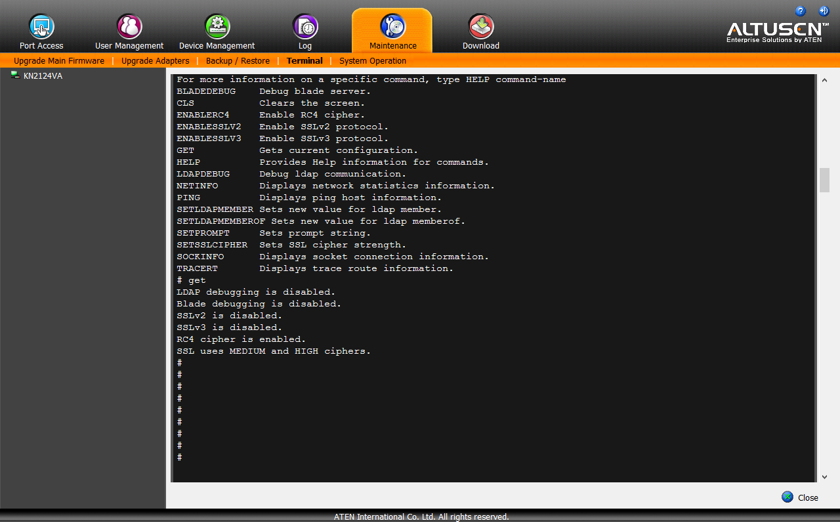840x525 pixels.
Task: Click the terminal scrollbar down arrow
Action: coord(824,477)
